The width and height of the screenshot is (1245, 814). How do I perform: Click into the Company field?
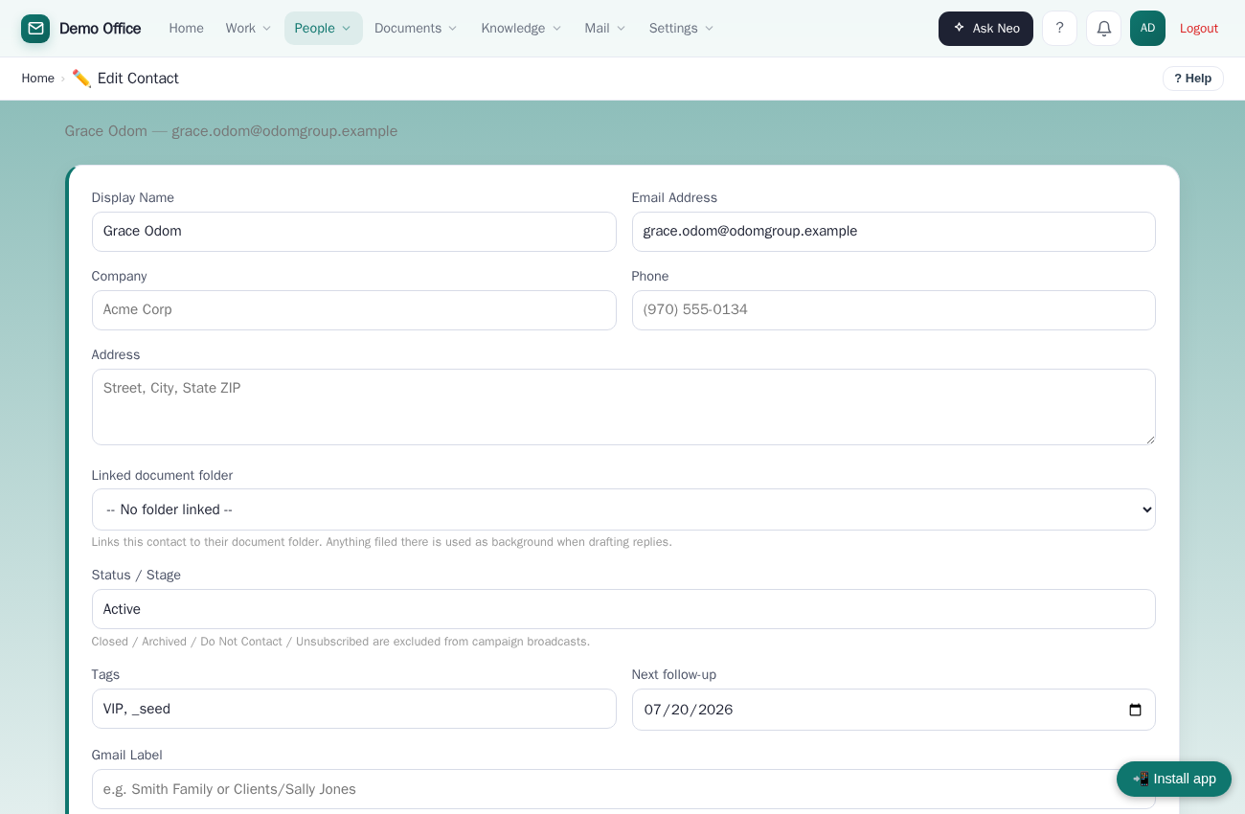point(353,310)
